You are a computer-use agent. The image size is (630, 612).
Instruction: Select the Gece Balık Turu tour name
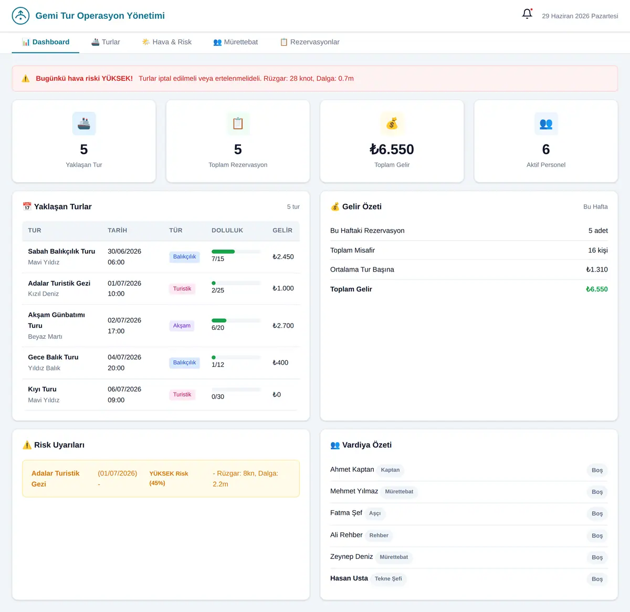(53, 357)
